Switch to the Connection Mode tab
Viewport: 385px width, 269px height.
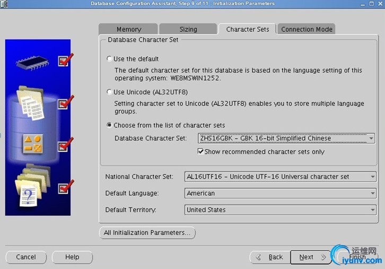click(307, 29)
